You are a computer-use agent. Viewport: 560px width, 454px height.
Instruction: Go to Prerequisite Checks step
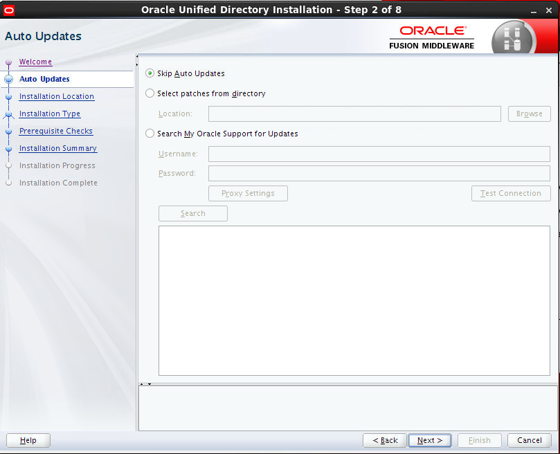click(x=56, y=131)
